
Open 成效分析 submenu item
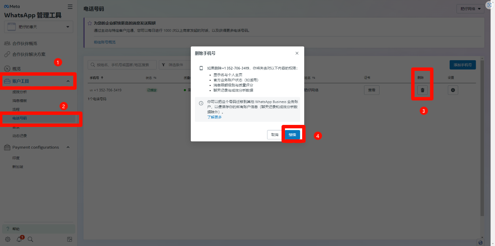click(x=19, y=92)
